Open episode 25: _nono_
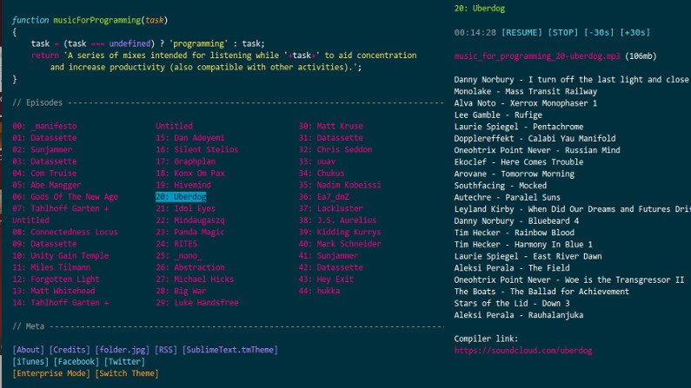This screenshot has height=388, width=691. [x=178, y=255]
